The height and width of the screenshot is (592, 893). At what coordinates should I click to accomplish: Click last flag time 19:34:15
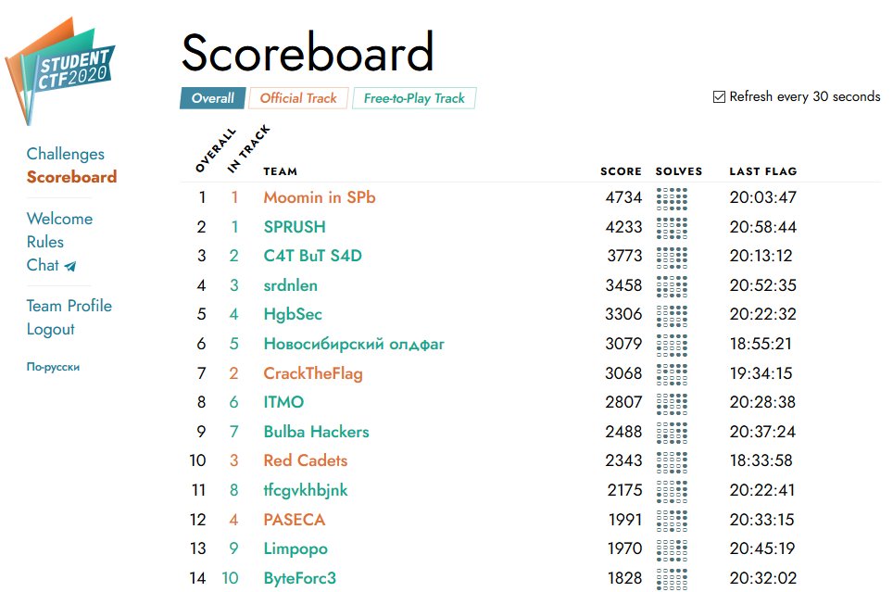(761, 373)
